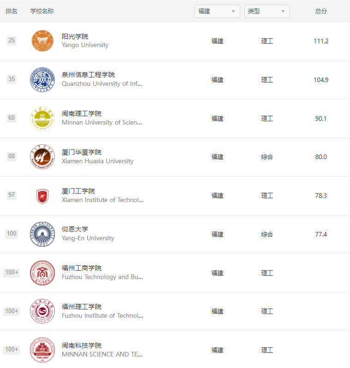
Task: Click Quanzhou University of Information Engineering logo
Action: 42,79
